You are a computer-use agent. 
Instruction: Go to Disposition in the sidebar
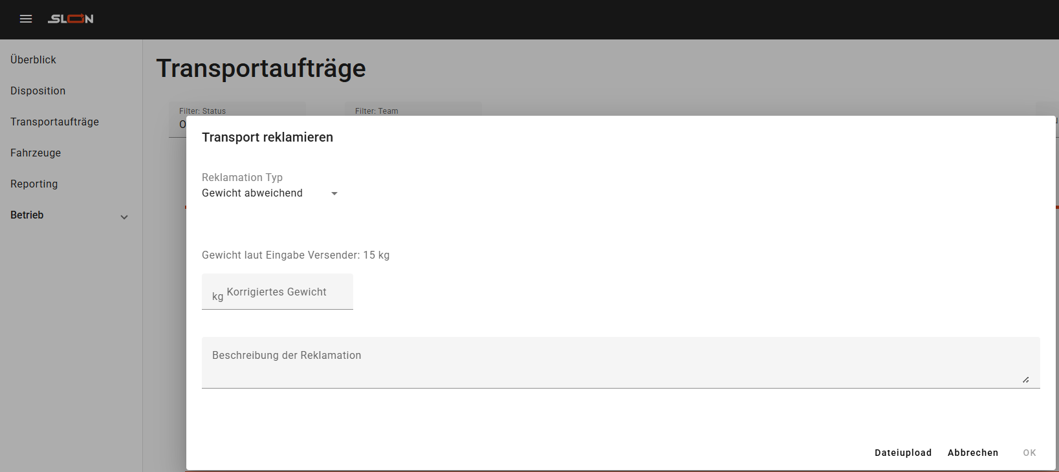point(38,91)
